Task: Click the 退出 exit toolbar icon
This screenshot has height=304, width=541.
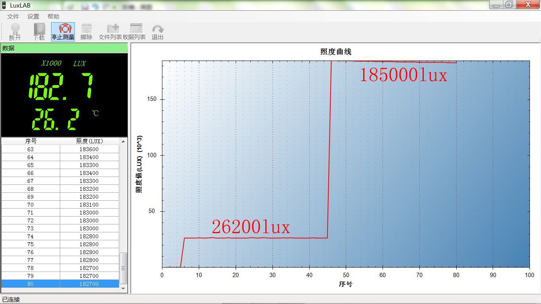Action: pos(158,32)
